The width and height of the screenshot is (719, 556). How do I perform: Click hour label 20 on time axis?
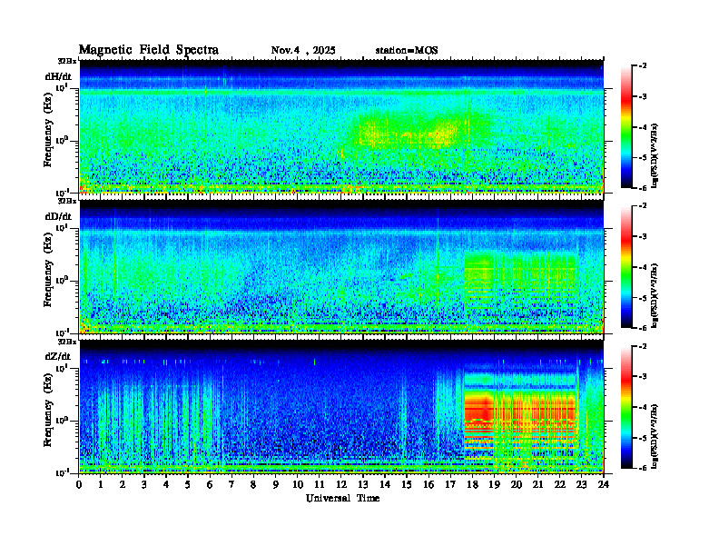(516, 484)
